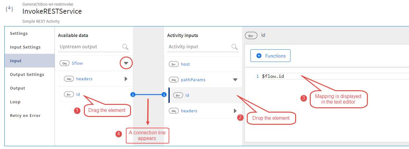Click the Str type badge in the editor header
The height and width of the screenshot is (149, 409).
click(x=251, y=35)
